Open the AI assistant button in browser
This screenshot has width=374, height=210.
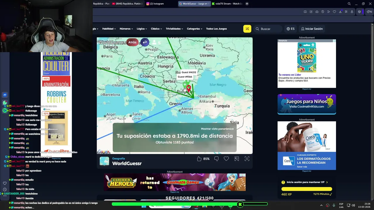tap(369, 12)
